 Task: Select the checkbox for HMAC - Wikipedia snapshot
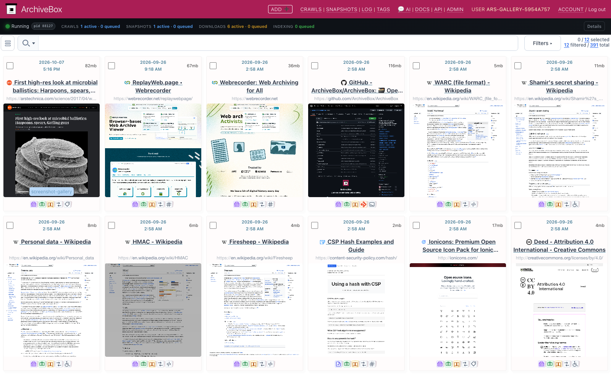coord(112,225)
